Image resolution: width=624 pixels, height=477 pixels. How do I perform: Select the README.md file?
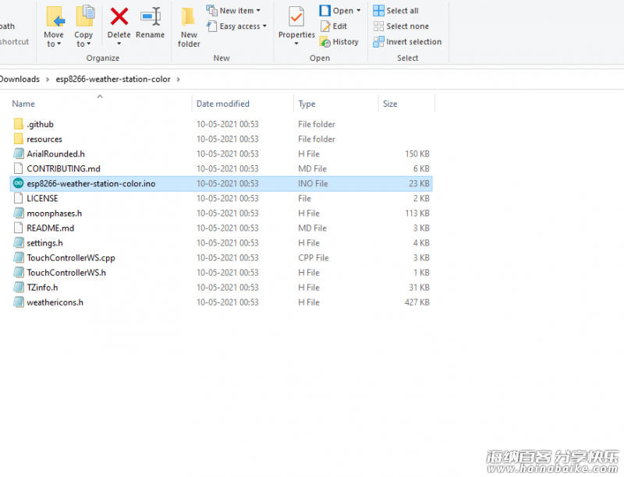coord(50,228)
